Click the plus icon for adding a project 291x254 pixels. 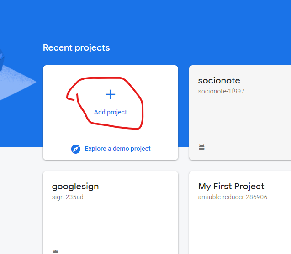[x=110, y=94]
